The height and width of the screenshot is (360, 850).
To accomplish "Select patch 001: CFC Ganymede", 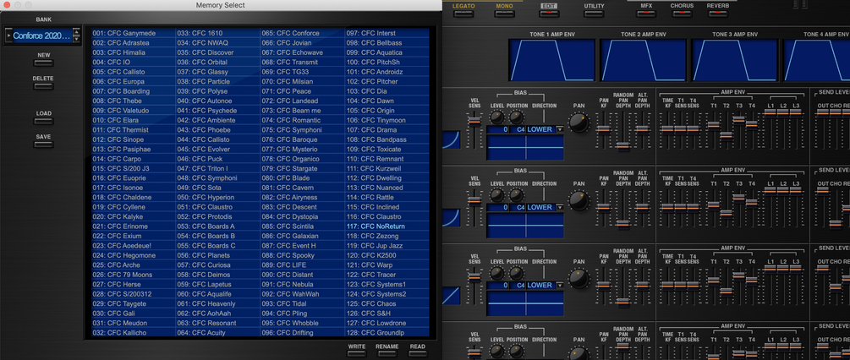I will click(134, 33).
